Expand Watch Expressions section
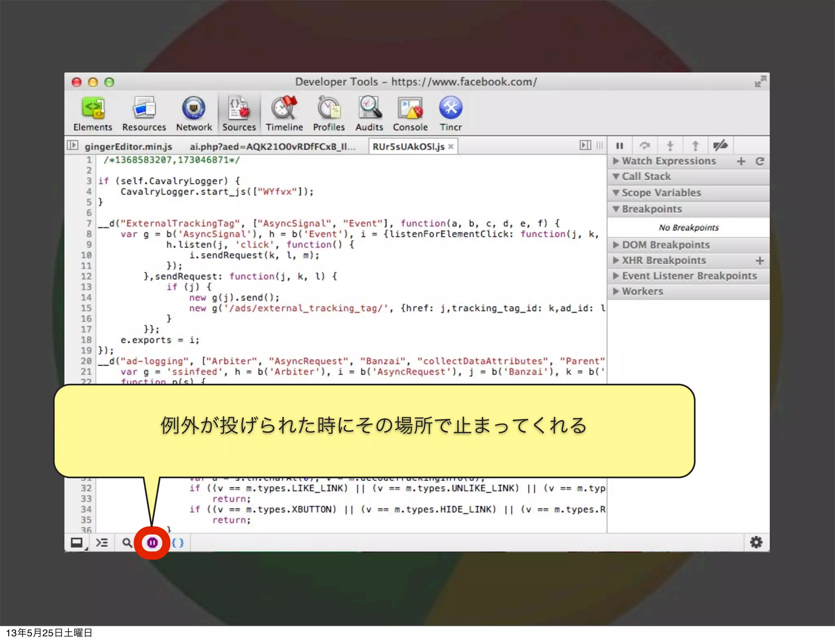This screenshot has width=835, height=642. click(x=669, y=161)
